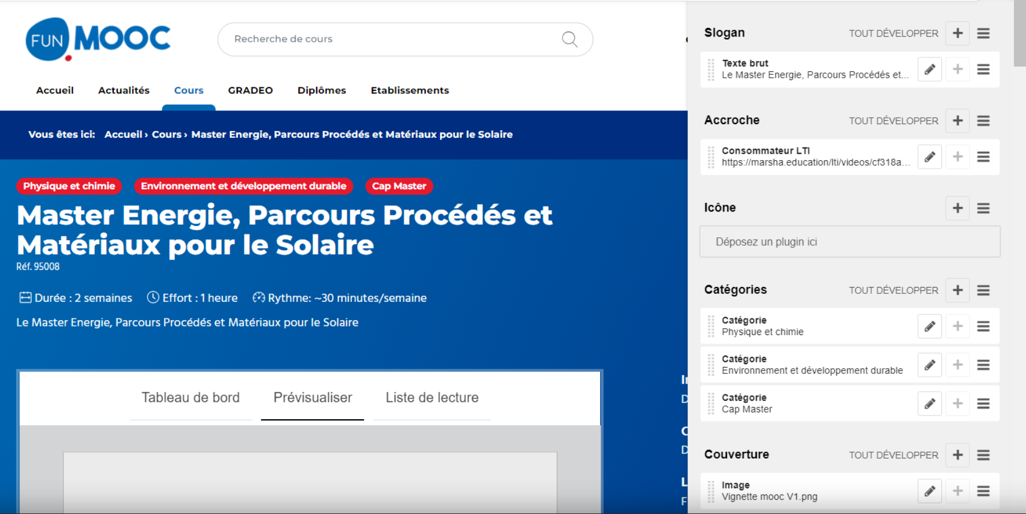Add a plugin to Catégories placeholder
Image resolution: width=1026 pixels, height=514 pixels.
[x=957, y=290]
